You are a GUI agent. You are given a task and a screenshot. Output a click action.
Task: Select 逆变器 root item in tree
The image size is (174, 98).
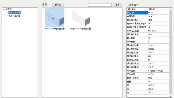click(8, 9)
